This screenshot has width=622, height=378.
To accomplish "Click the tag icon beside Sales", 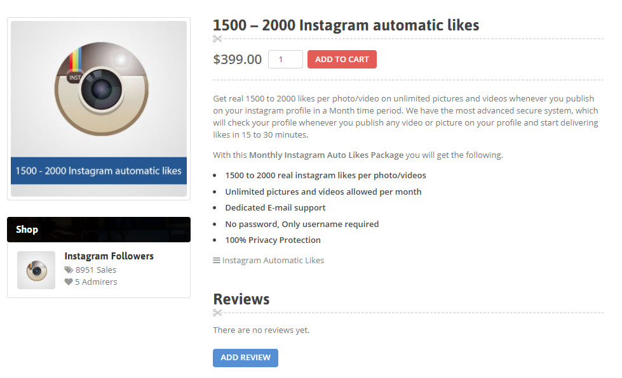I will (69, 270).
